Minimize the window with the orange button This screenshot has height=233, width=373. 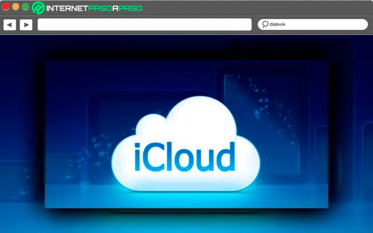(15, 7)
